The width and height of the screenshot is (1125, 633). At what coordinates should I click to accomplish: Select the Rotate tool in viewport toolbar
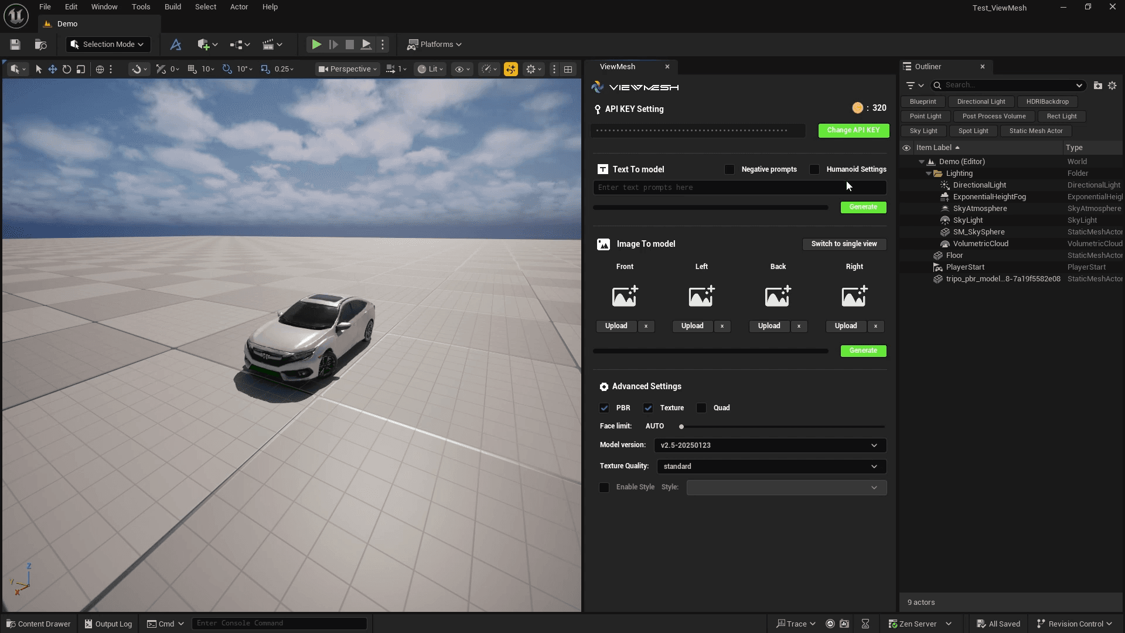click(x=67, y=69)
